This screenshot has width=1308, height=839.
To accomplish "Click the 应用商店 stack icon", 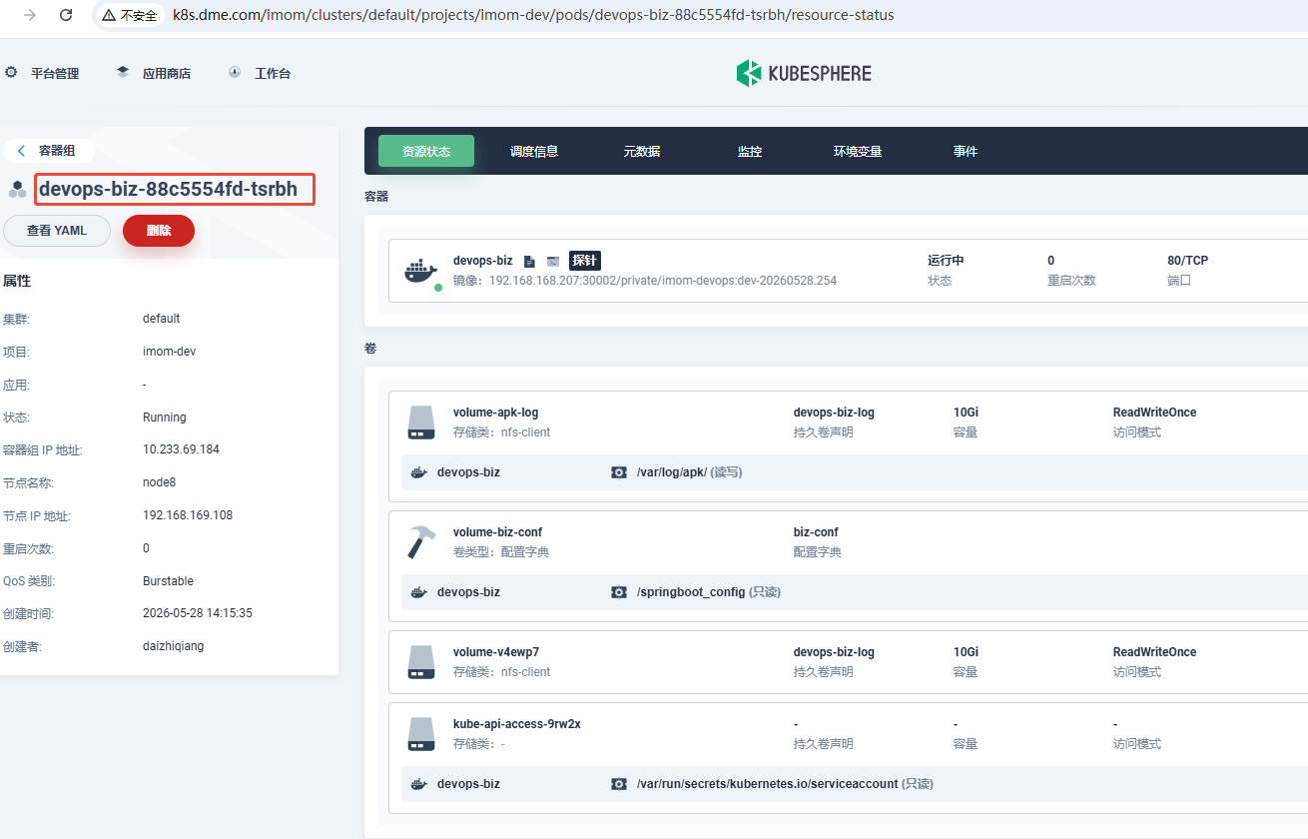I will [123, 72].
